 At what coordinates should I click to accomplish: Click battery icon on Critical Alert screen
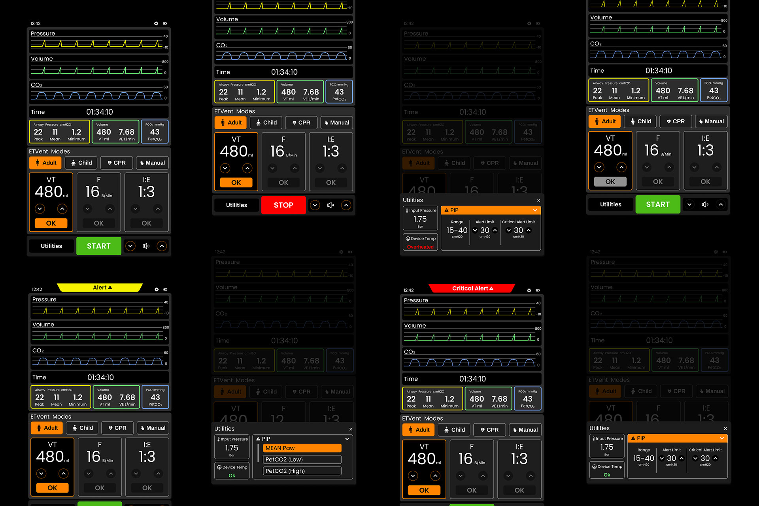538,290
